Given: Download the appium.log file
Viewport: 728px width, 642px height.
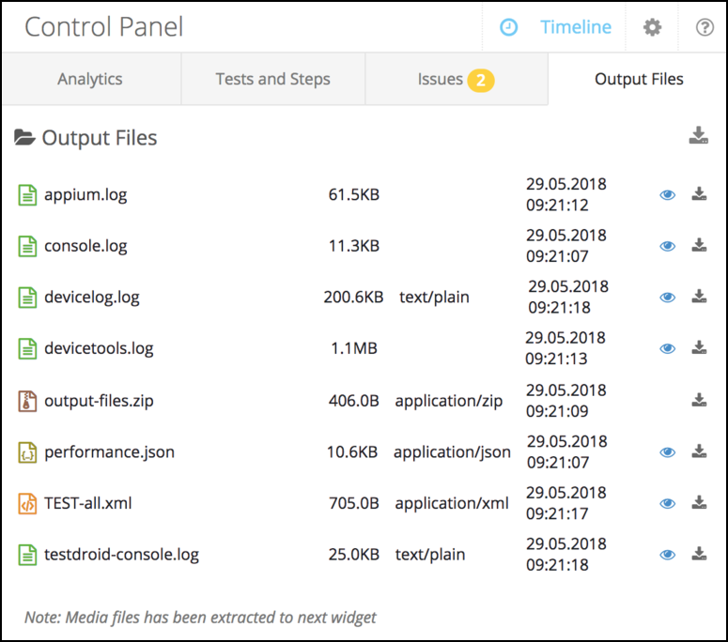Looking at the screenshot, I should pyautogui.click(x=699, y=195).
